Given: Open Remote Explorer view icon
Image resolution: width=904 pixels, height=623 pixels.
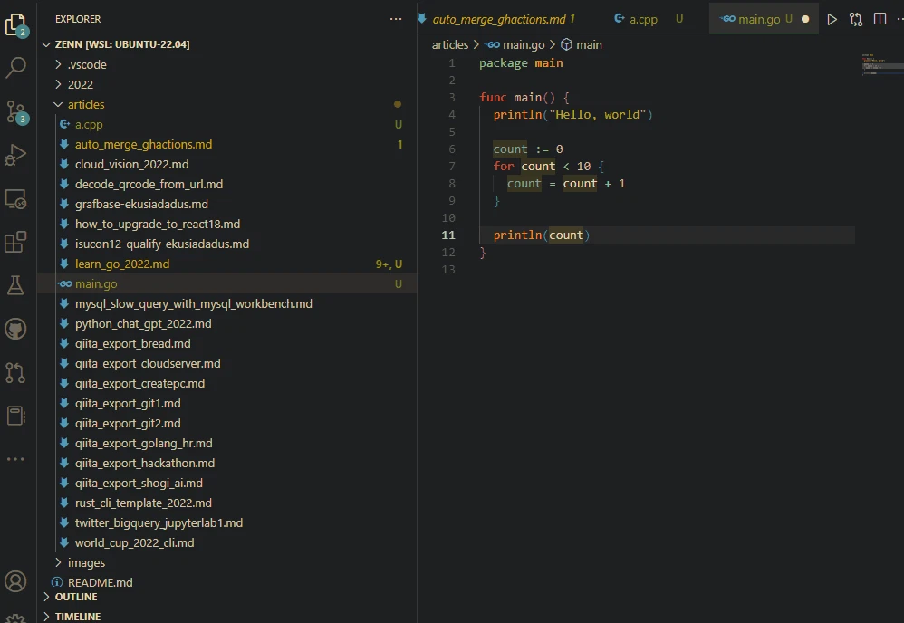Looking at the screenshot, I should point(15,199).
